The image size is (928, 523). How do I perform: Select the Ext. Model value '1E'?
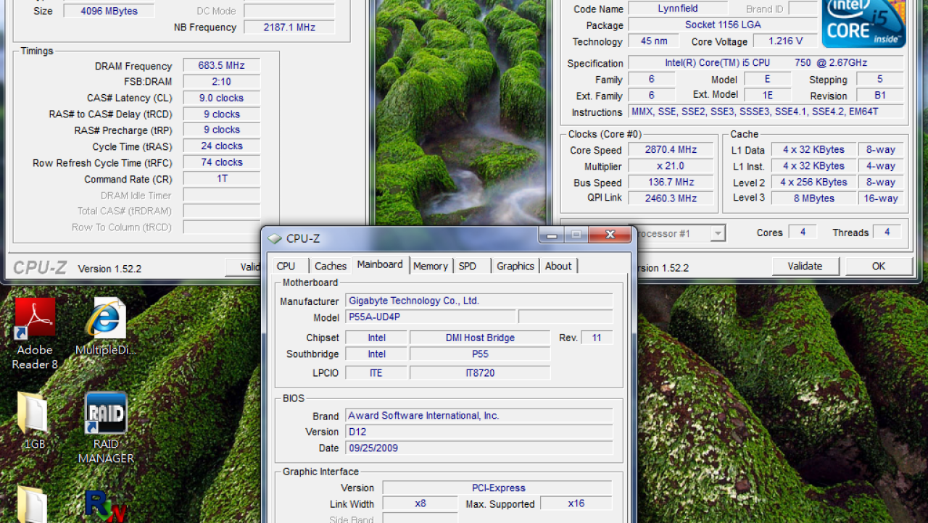point(768,95)
